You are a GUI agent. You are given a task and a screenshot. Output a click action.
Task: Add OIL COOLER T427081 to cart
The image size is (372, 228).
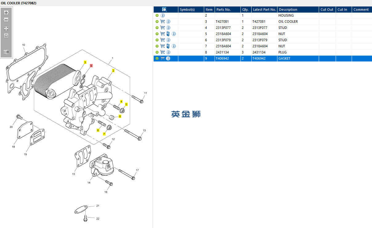coord(163,22)
